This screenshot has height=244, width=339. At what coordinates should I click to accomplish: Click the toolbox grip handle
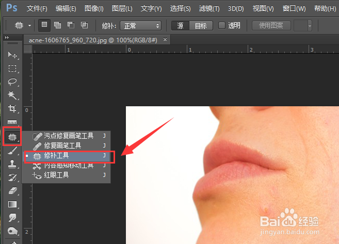pyautogui.click(x=12, y=43)
